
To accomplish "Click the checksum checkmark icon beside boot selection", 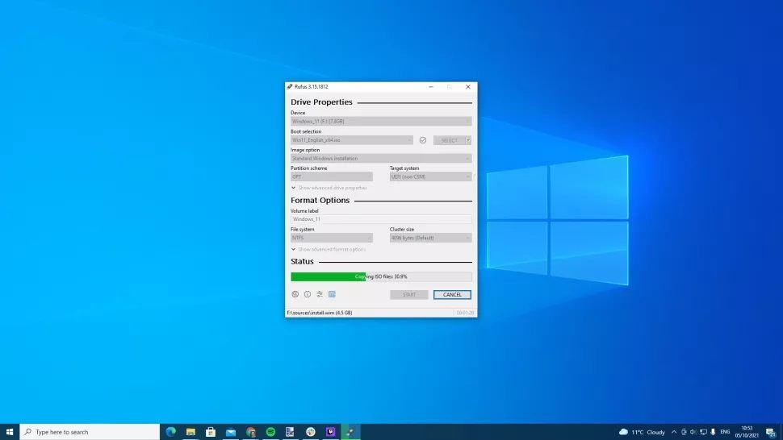I will [x=422, y=140].
